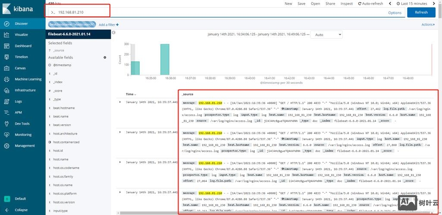Toggle Auto-refresh in the top bar
The height and width of the screenshot is (215, 442).
click(x=370, y=3)
